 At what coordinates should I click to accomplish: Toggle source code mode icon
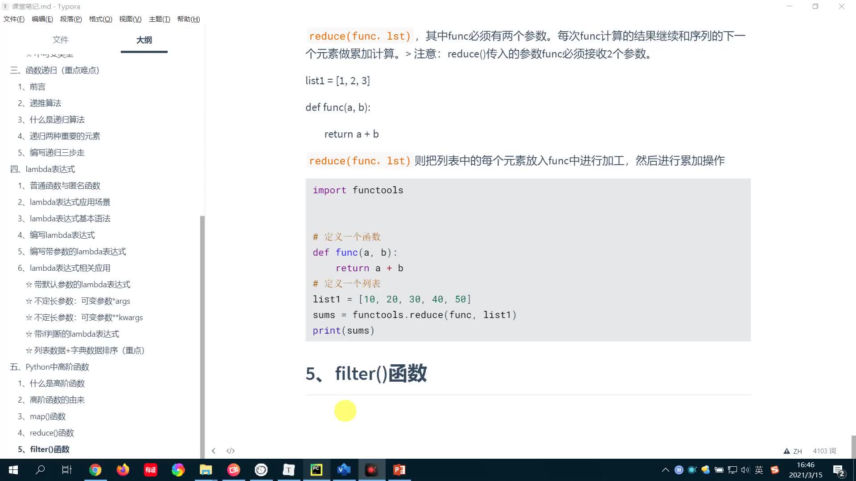tap(230, 451)
